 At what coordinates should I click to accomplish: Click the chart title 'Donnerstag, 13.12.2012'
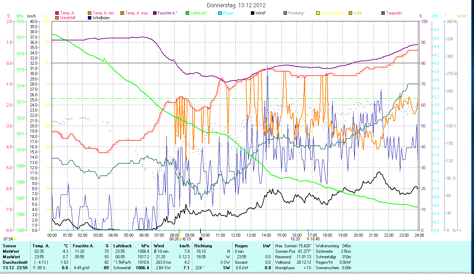pyautogui.click(x=236, y=5)
